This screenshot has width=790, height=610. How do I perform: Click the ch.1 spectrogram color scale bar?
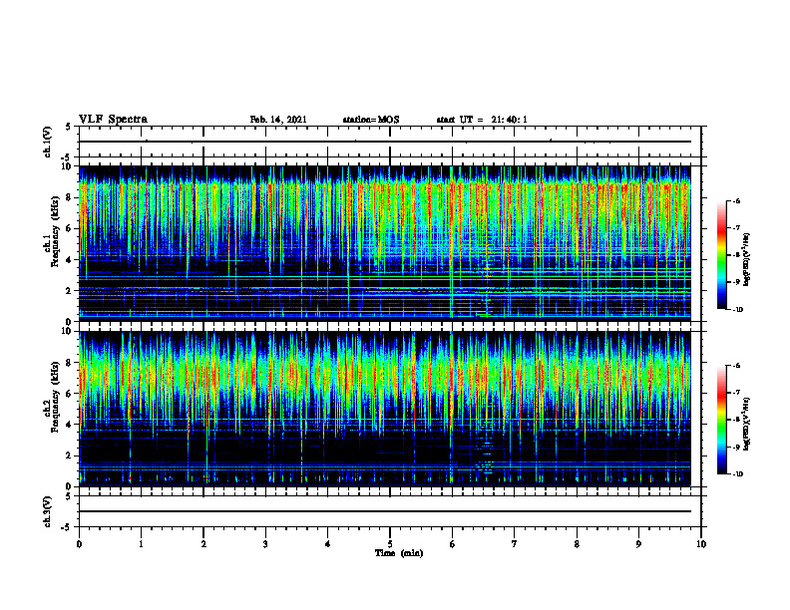(x=721, y=255)
